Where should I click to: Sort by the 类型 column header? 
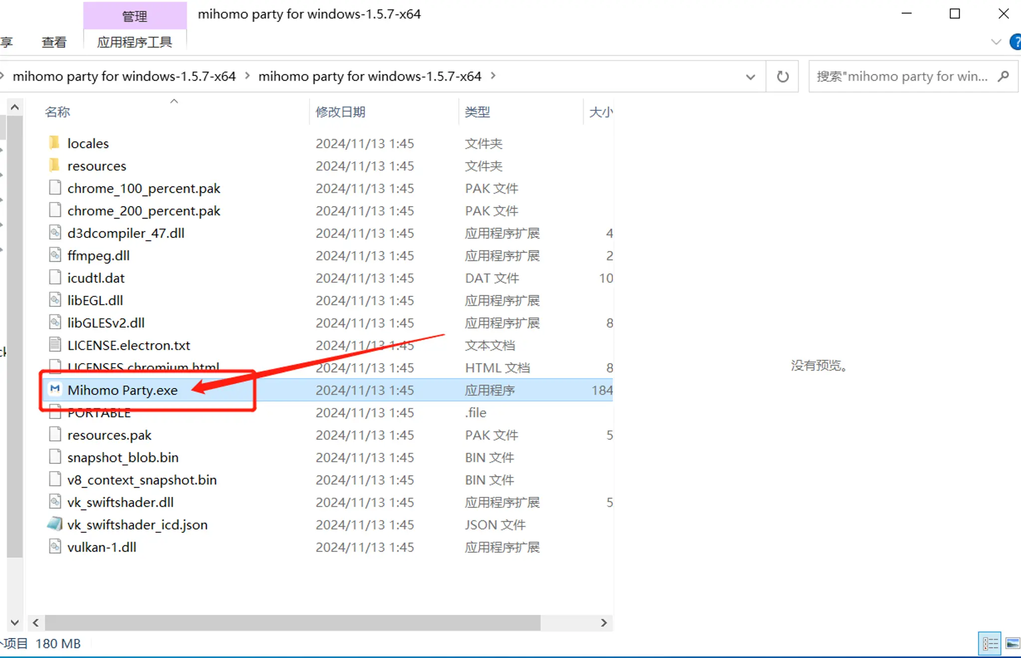[x=477, y=112]
